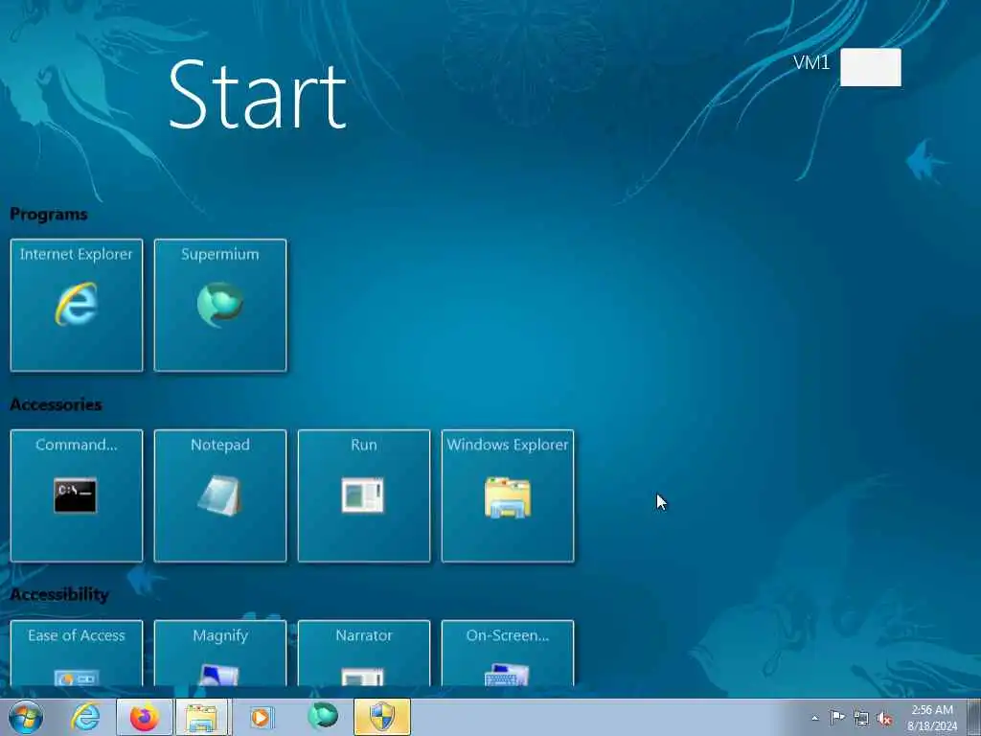Viewport: 981px width, 736px height.
Task: Launch the Magnify tile
Action: (x=220, y=653)
